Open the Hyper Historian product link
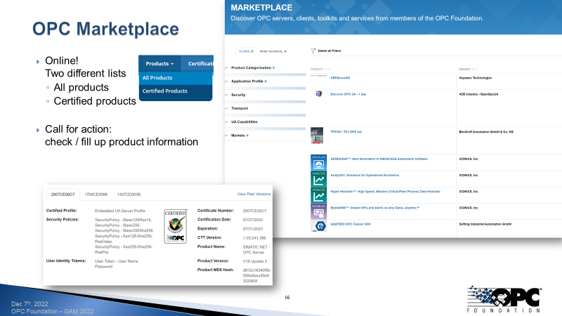The image size is (562, 316). pyautogui.click(x=385, y=192)
